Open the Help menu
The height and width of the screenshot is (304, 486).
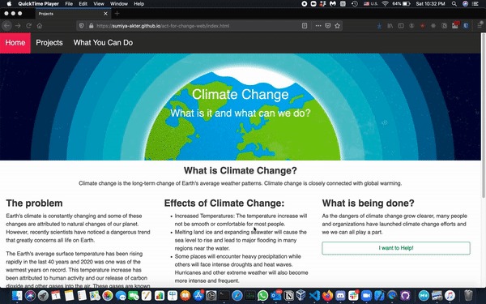click(139, 4)
